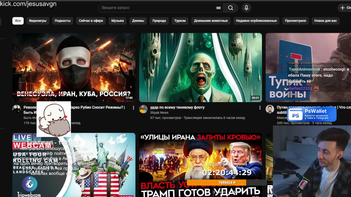Click chat username TypoiAnimeshnik
Screen dimensions: 351x197
pyautogui.click(x=304, y=69)
